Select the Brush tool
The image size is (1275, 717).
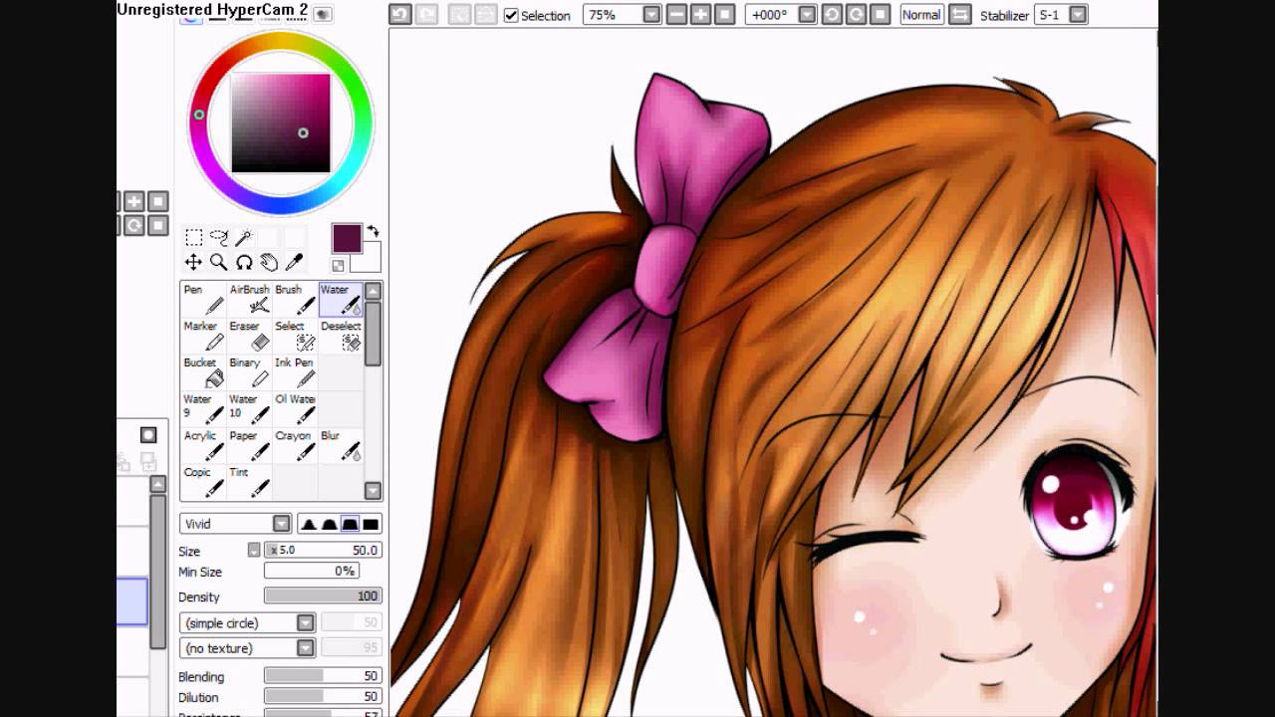(296, 300)
